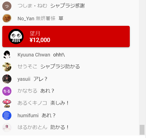Open the Kyuuna Chwan author name
Viewport: 146px width, 138px height.
coord(34,55)
